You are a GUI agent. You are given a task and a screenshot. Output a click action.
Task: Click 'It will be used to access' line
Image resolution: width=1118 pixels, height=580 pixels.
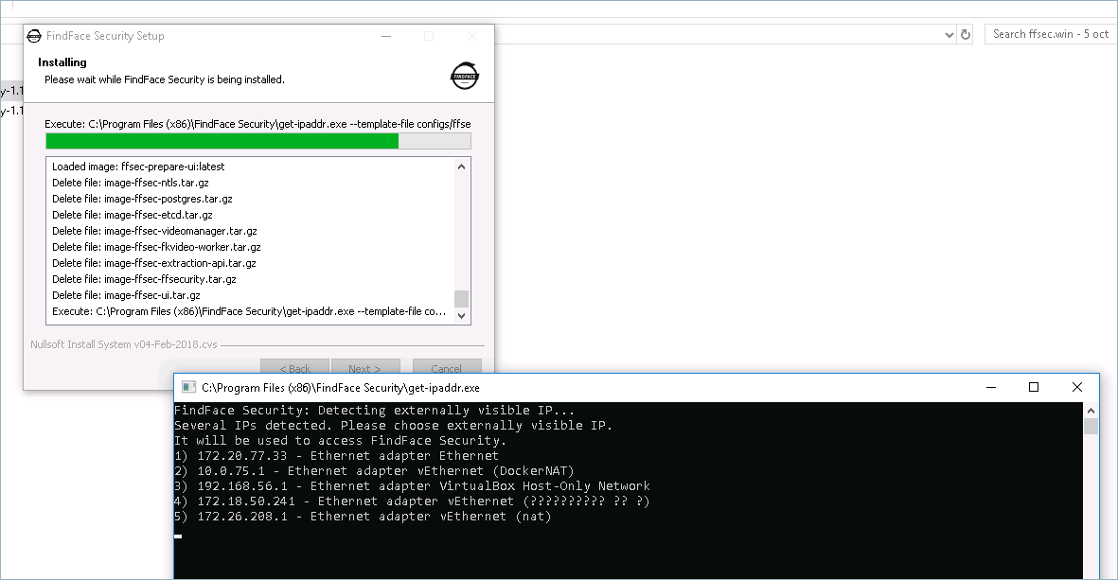[x=340, y=440]
